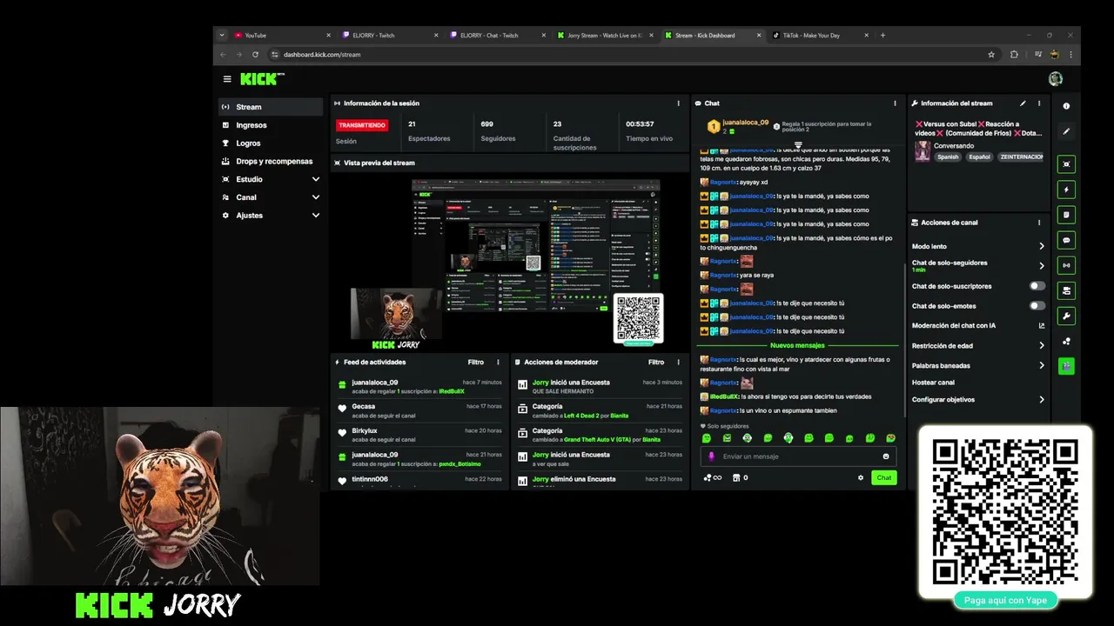Open the Acciones de canal three-dot menu
Screen dimensions: 1114x626
pyautogui.click(x=1038, y=223)
